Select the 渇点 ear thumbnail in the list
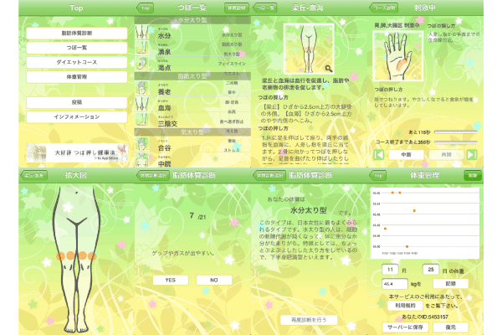The height and width of the screenshot is (335, 502). tap(143, 65)
